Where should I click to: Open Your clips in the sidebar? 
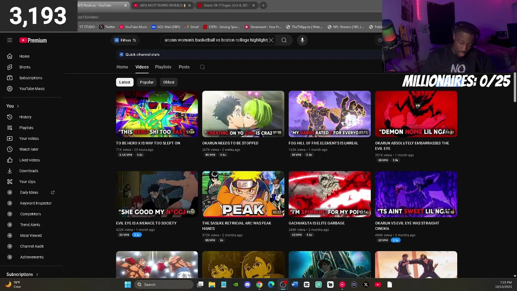coord(27,181)
